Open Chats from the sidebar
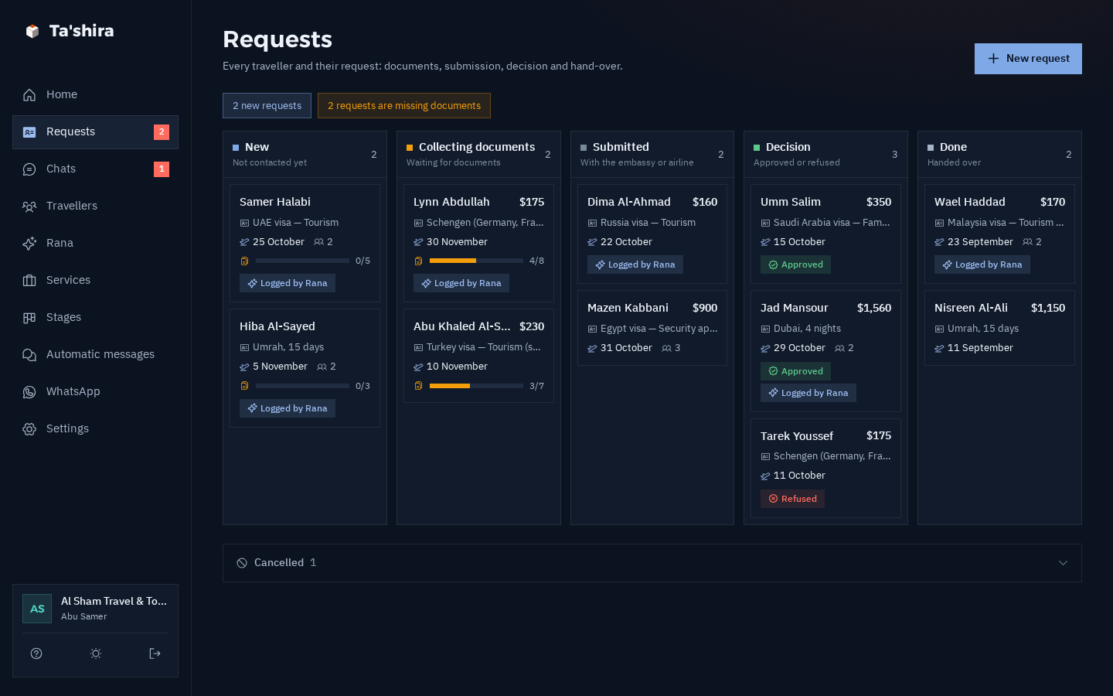The width and height of the screenshot is (1113, 696). (x=95, y=169)
